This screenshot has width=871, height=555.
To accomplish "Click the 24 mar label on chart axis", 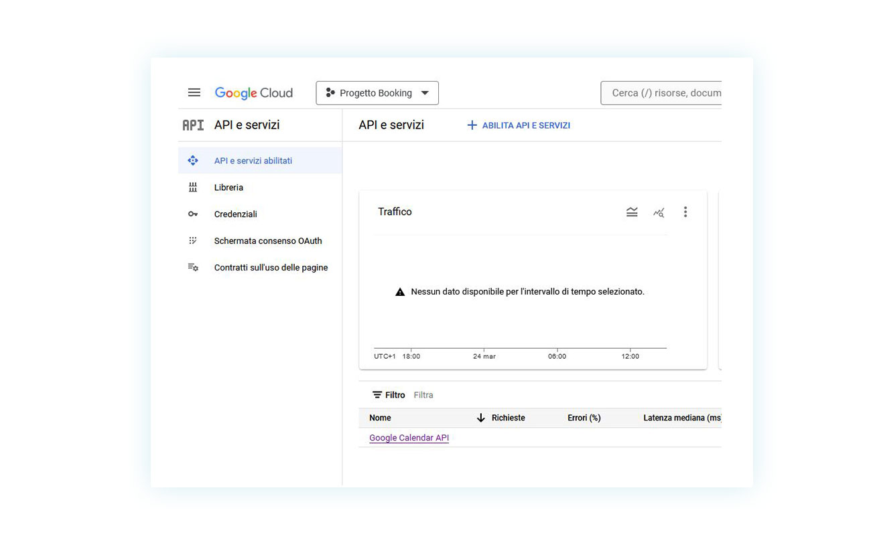I will (x=484, y=356).
